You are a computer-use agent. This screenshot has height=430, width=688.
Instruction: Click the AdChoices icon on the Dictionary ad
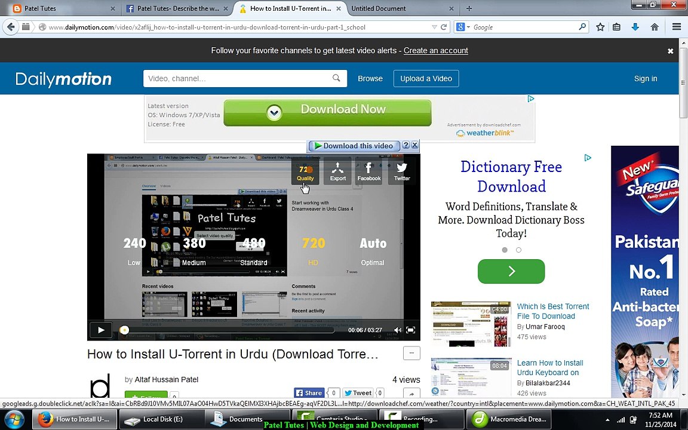click(588, 158)
